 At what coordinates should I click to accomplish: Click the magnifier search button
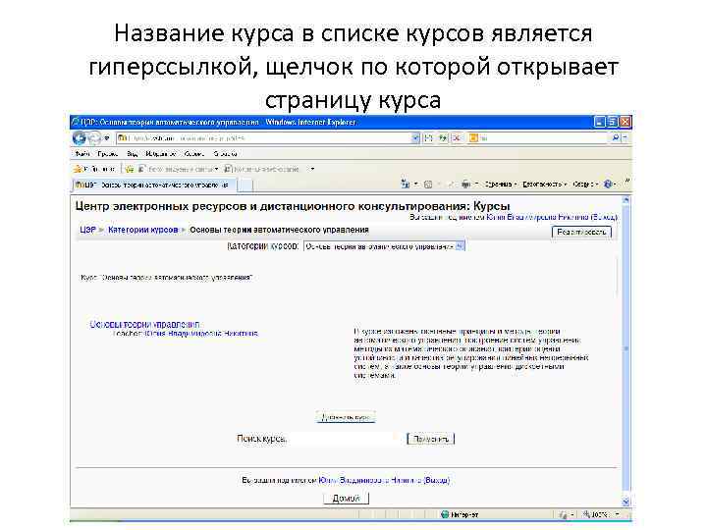616,138
